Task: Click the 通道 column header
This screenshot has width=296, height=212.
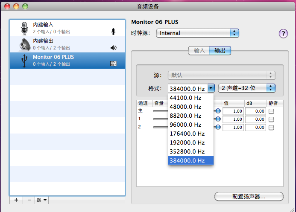Action: click(144, 103)
